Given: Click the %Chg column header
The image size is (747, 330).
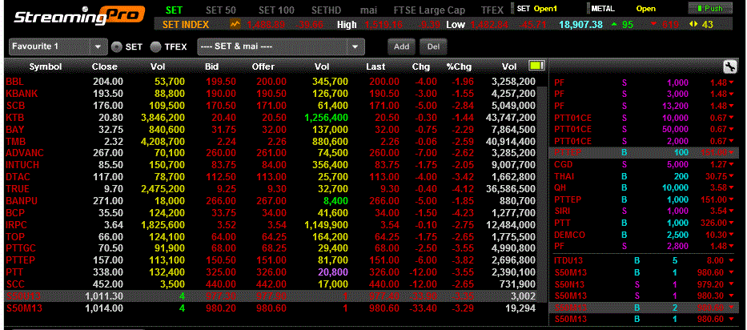Looking at the screenshot, I should 459,66.
